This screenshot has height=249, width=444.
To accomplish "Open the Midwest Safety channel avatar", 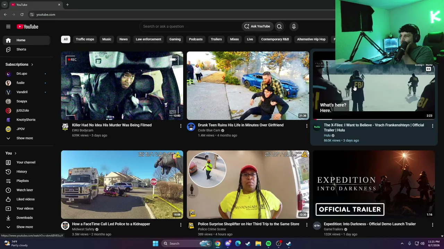I will [65, 226].
